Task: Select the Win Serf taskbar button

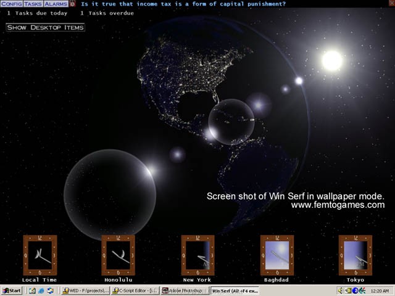Action: pos(235,290)
